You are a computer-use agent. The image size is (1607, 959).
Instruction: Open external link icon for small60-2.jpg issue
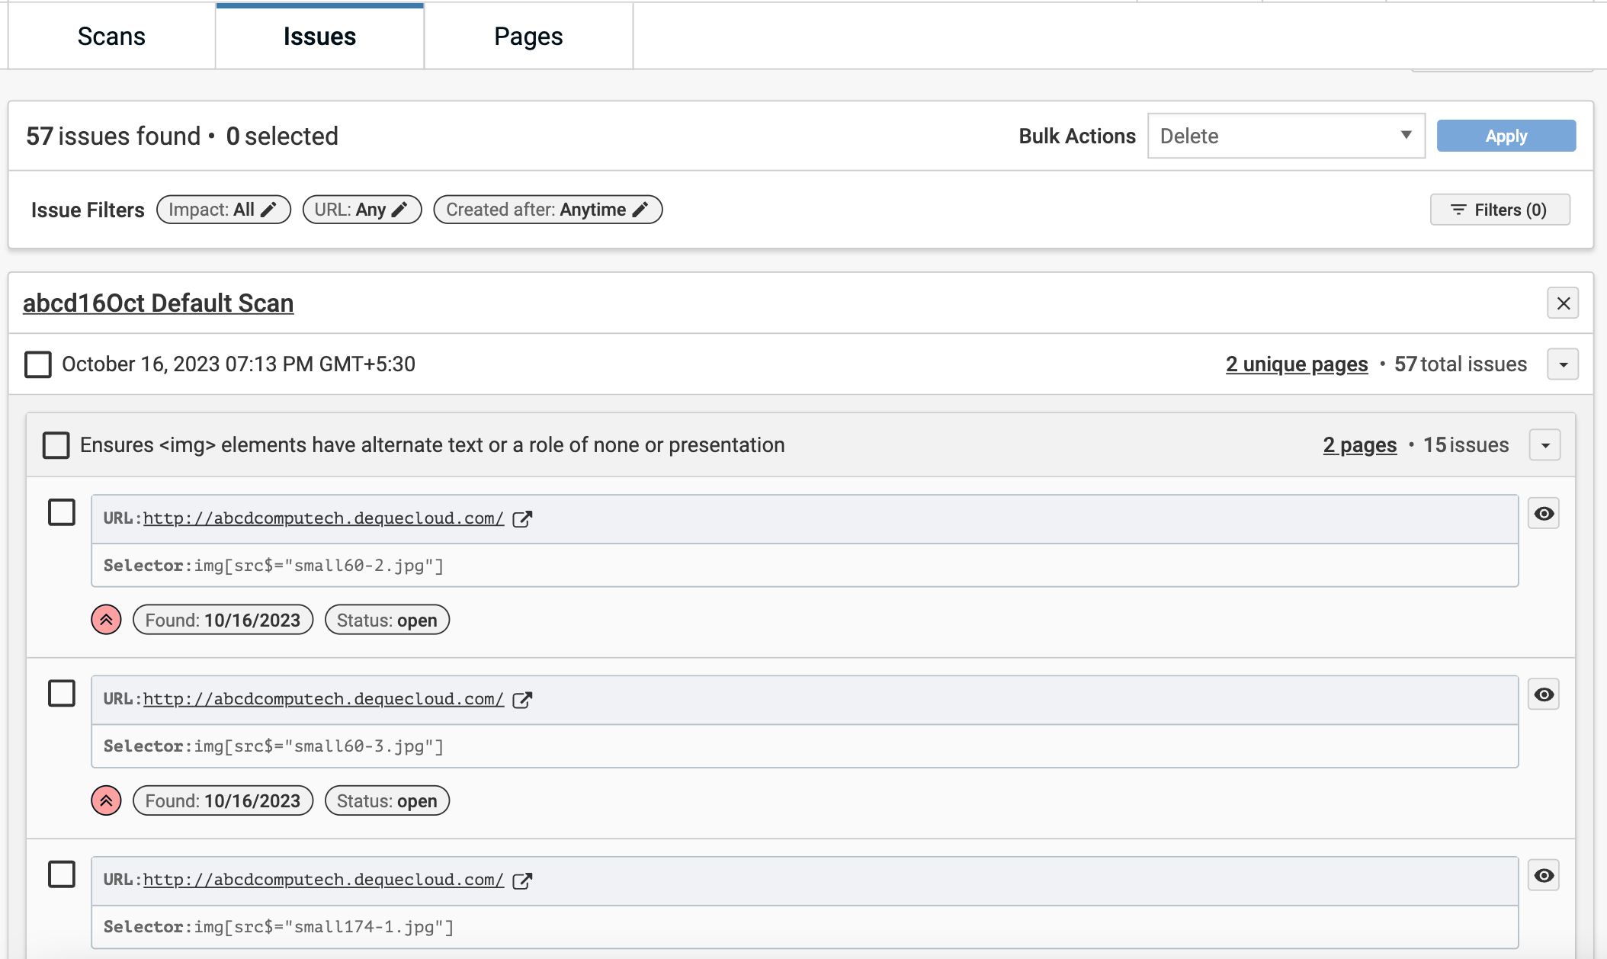522,519
